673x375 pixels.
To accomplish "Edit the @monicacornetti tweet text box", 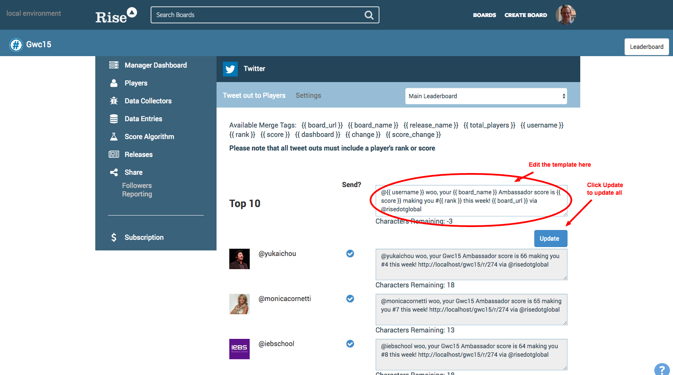I will (x=471, y=310).
